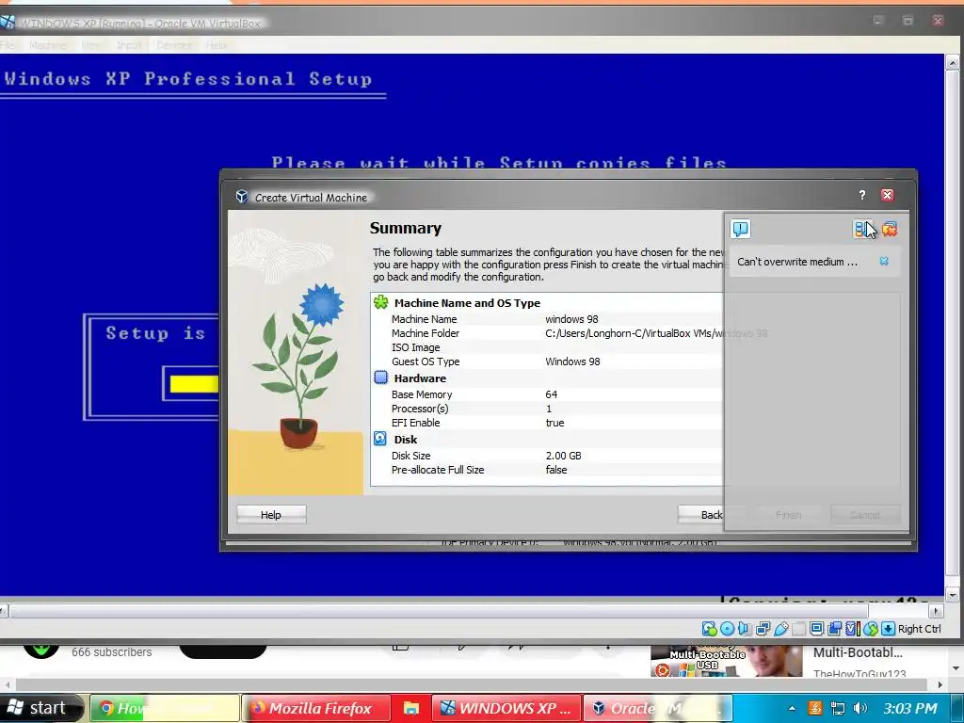This screenshot has height=723, width=964.
Task: Select the ISO Image row
Action: point(547,347)
